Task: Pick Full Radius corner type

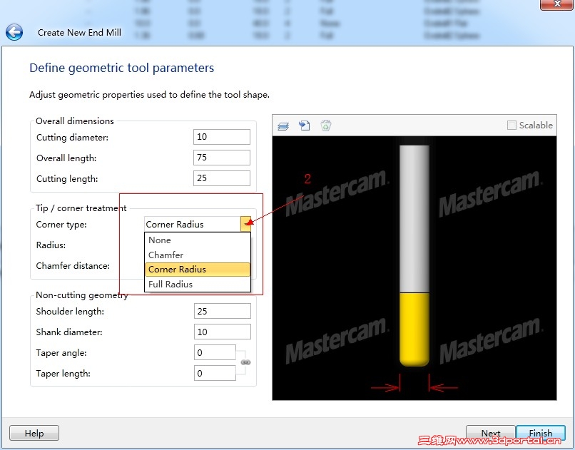Action: pos(198,284)
